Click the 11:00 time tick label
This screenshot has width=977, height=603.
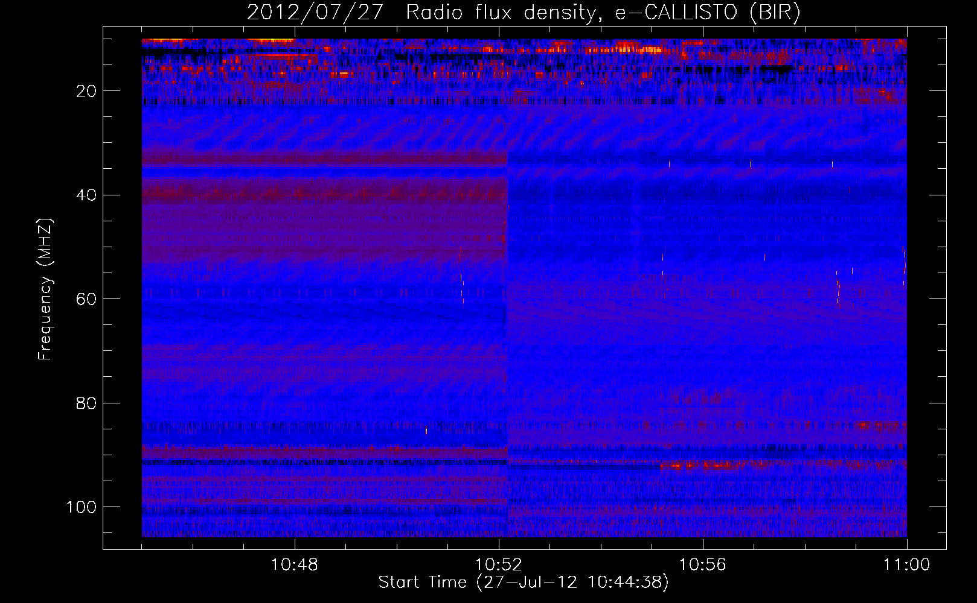click(906, 565)
